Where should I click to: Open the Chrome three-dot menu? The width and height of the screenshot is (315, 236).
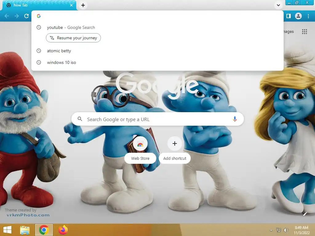coord(308,16)
